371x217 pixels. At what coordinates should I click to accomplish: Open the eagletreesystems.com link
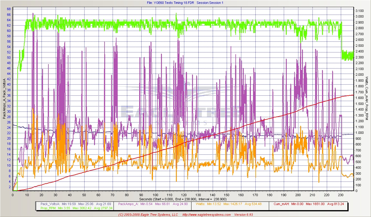[206, 215]
